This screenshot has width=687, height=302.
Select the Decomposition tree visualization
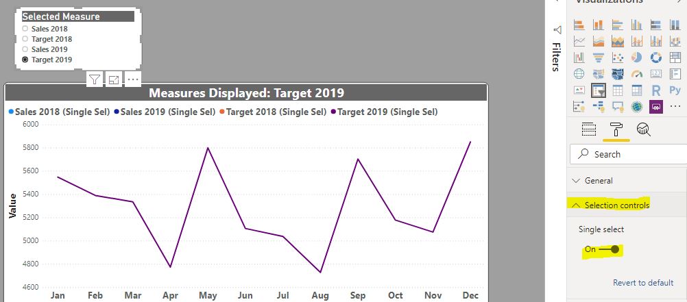pyautogui.click(x=598, y=106)
